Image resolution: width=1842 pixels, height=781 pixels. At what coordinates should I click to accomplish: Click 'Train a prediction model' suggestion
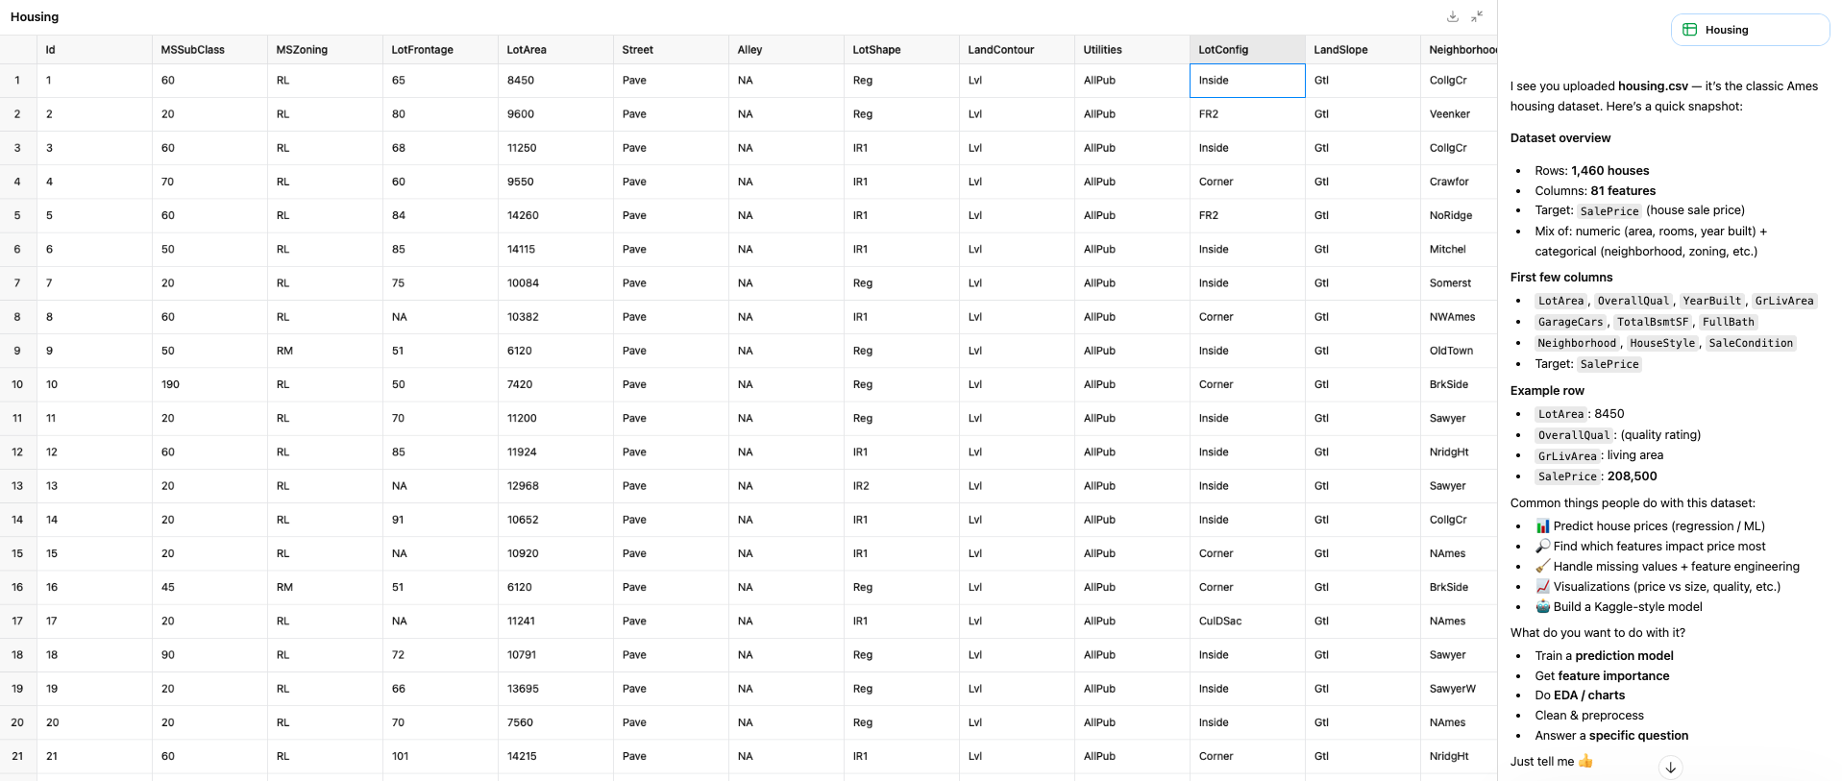tap(1604, 656)
